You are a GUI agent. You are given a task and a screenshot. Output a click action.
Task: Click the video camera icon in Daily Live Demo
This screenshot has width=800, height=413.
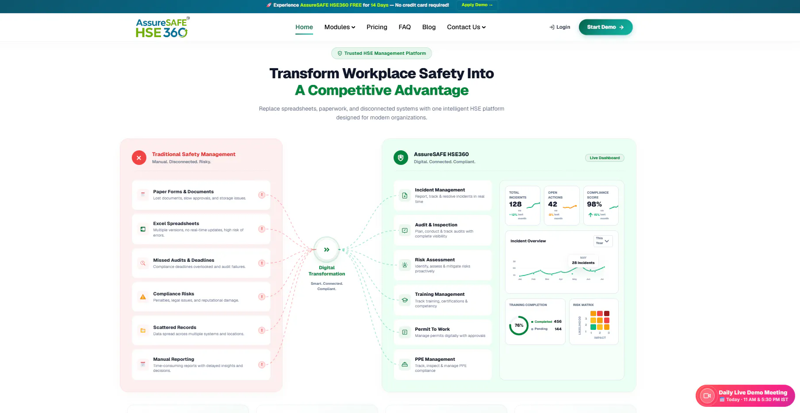(707, 396)
